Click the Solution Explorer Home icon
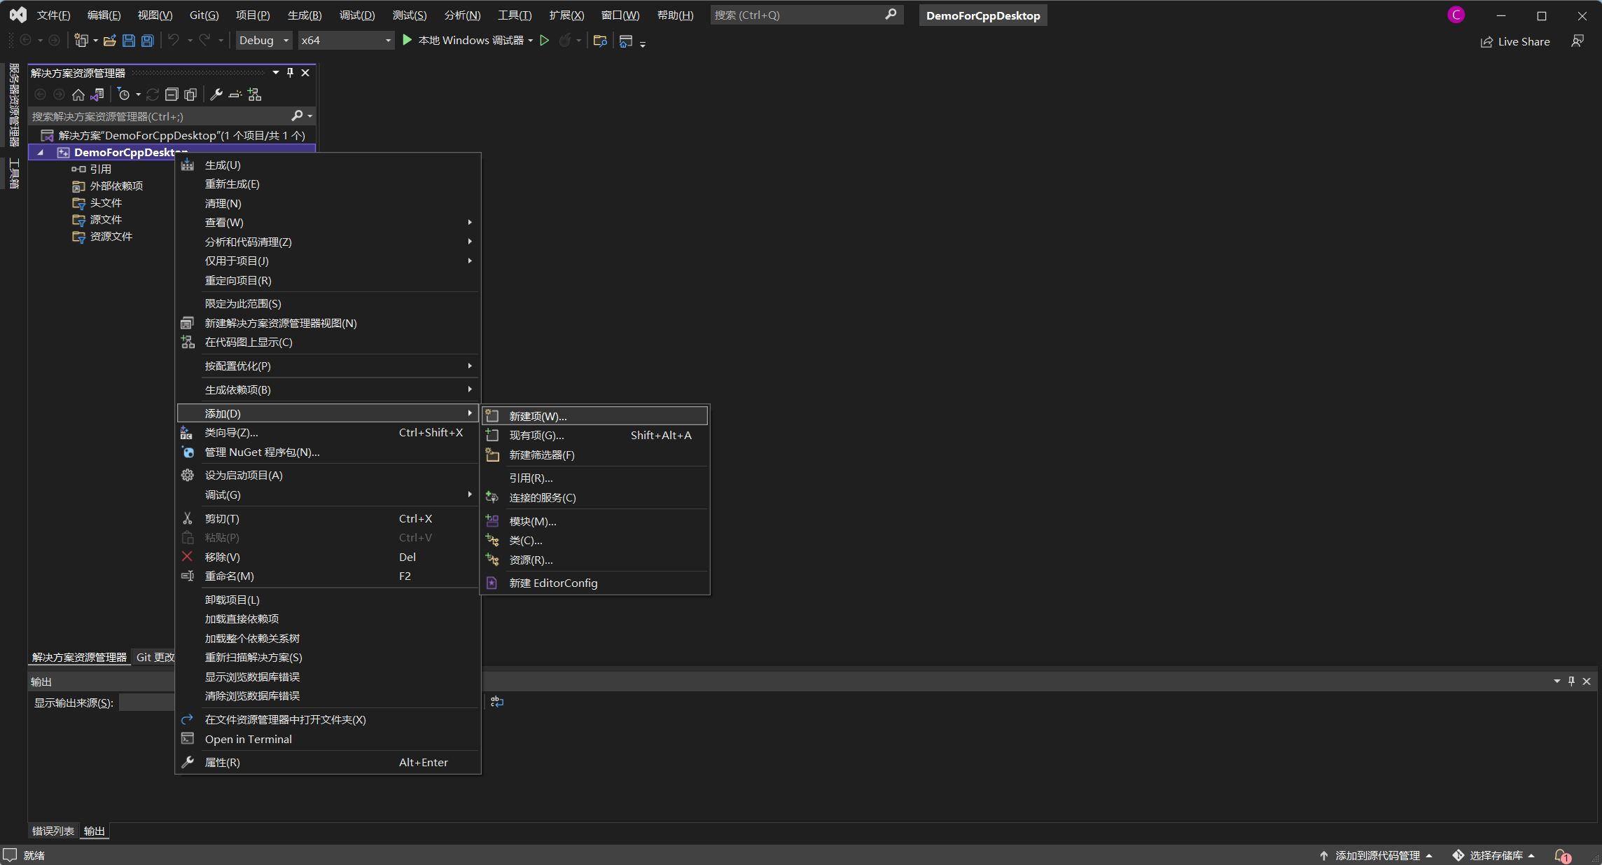This screenshot has height=865, width=1602. [x=78, y=95]
